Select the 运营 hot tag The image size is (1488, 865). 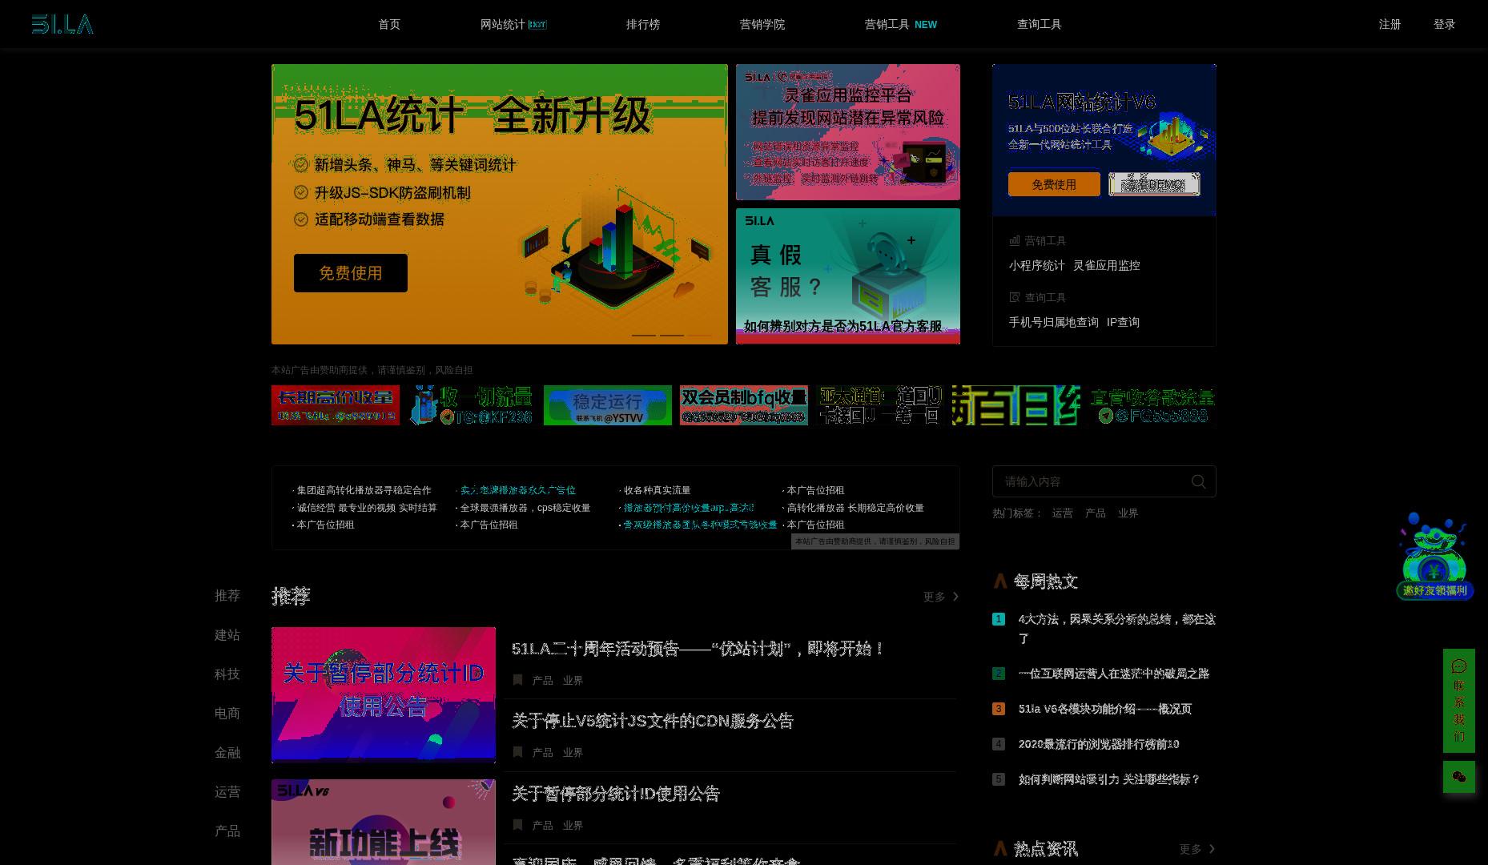(1063, 513)
